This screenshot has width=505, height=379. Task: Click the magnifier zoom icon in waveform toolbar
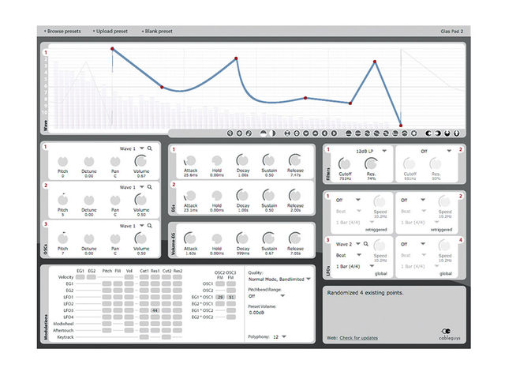[230, 133]
